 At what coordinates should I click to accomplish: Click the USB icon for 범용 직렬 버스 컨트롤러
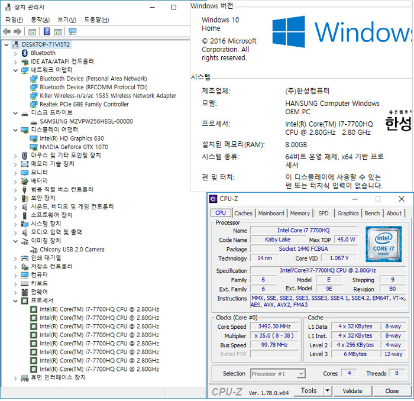25,189
